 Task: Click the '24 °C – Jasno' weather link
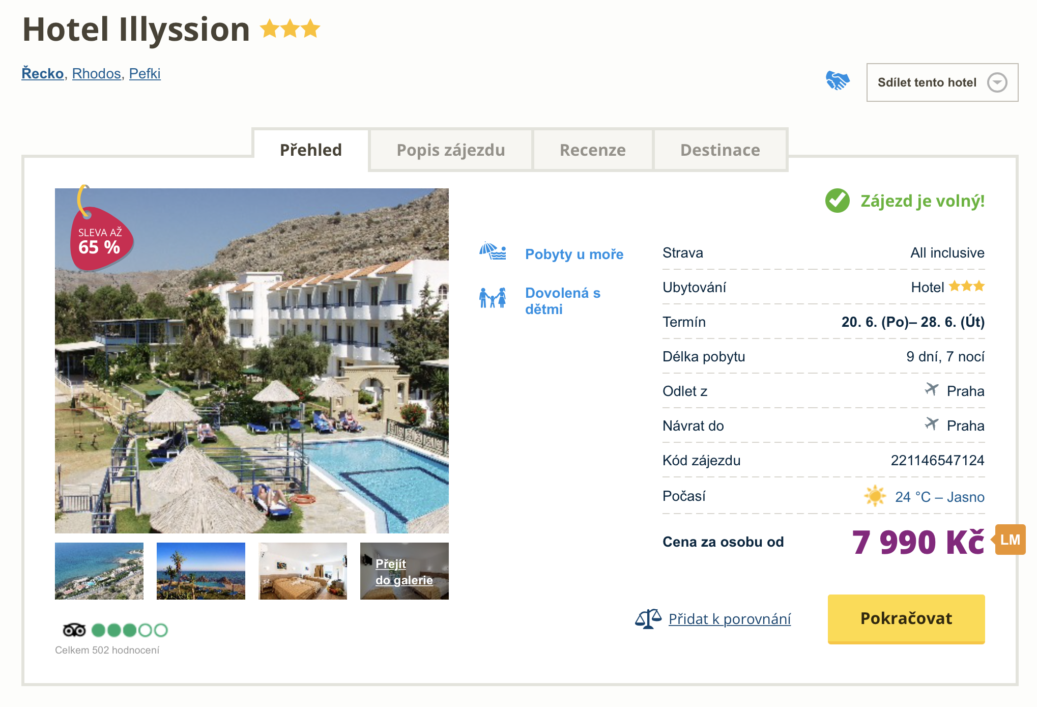point(939,497)
